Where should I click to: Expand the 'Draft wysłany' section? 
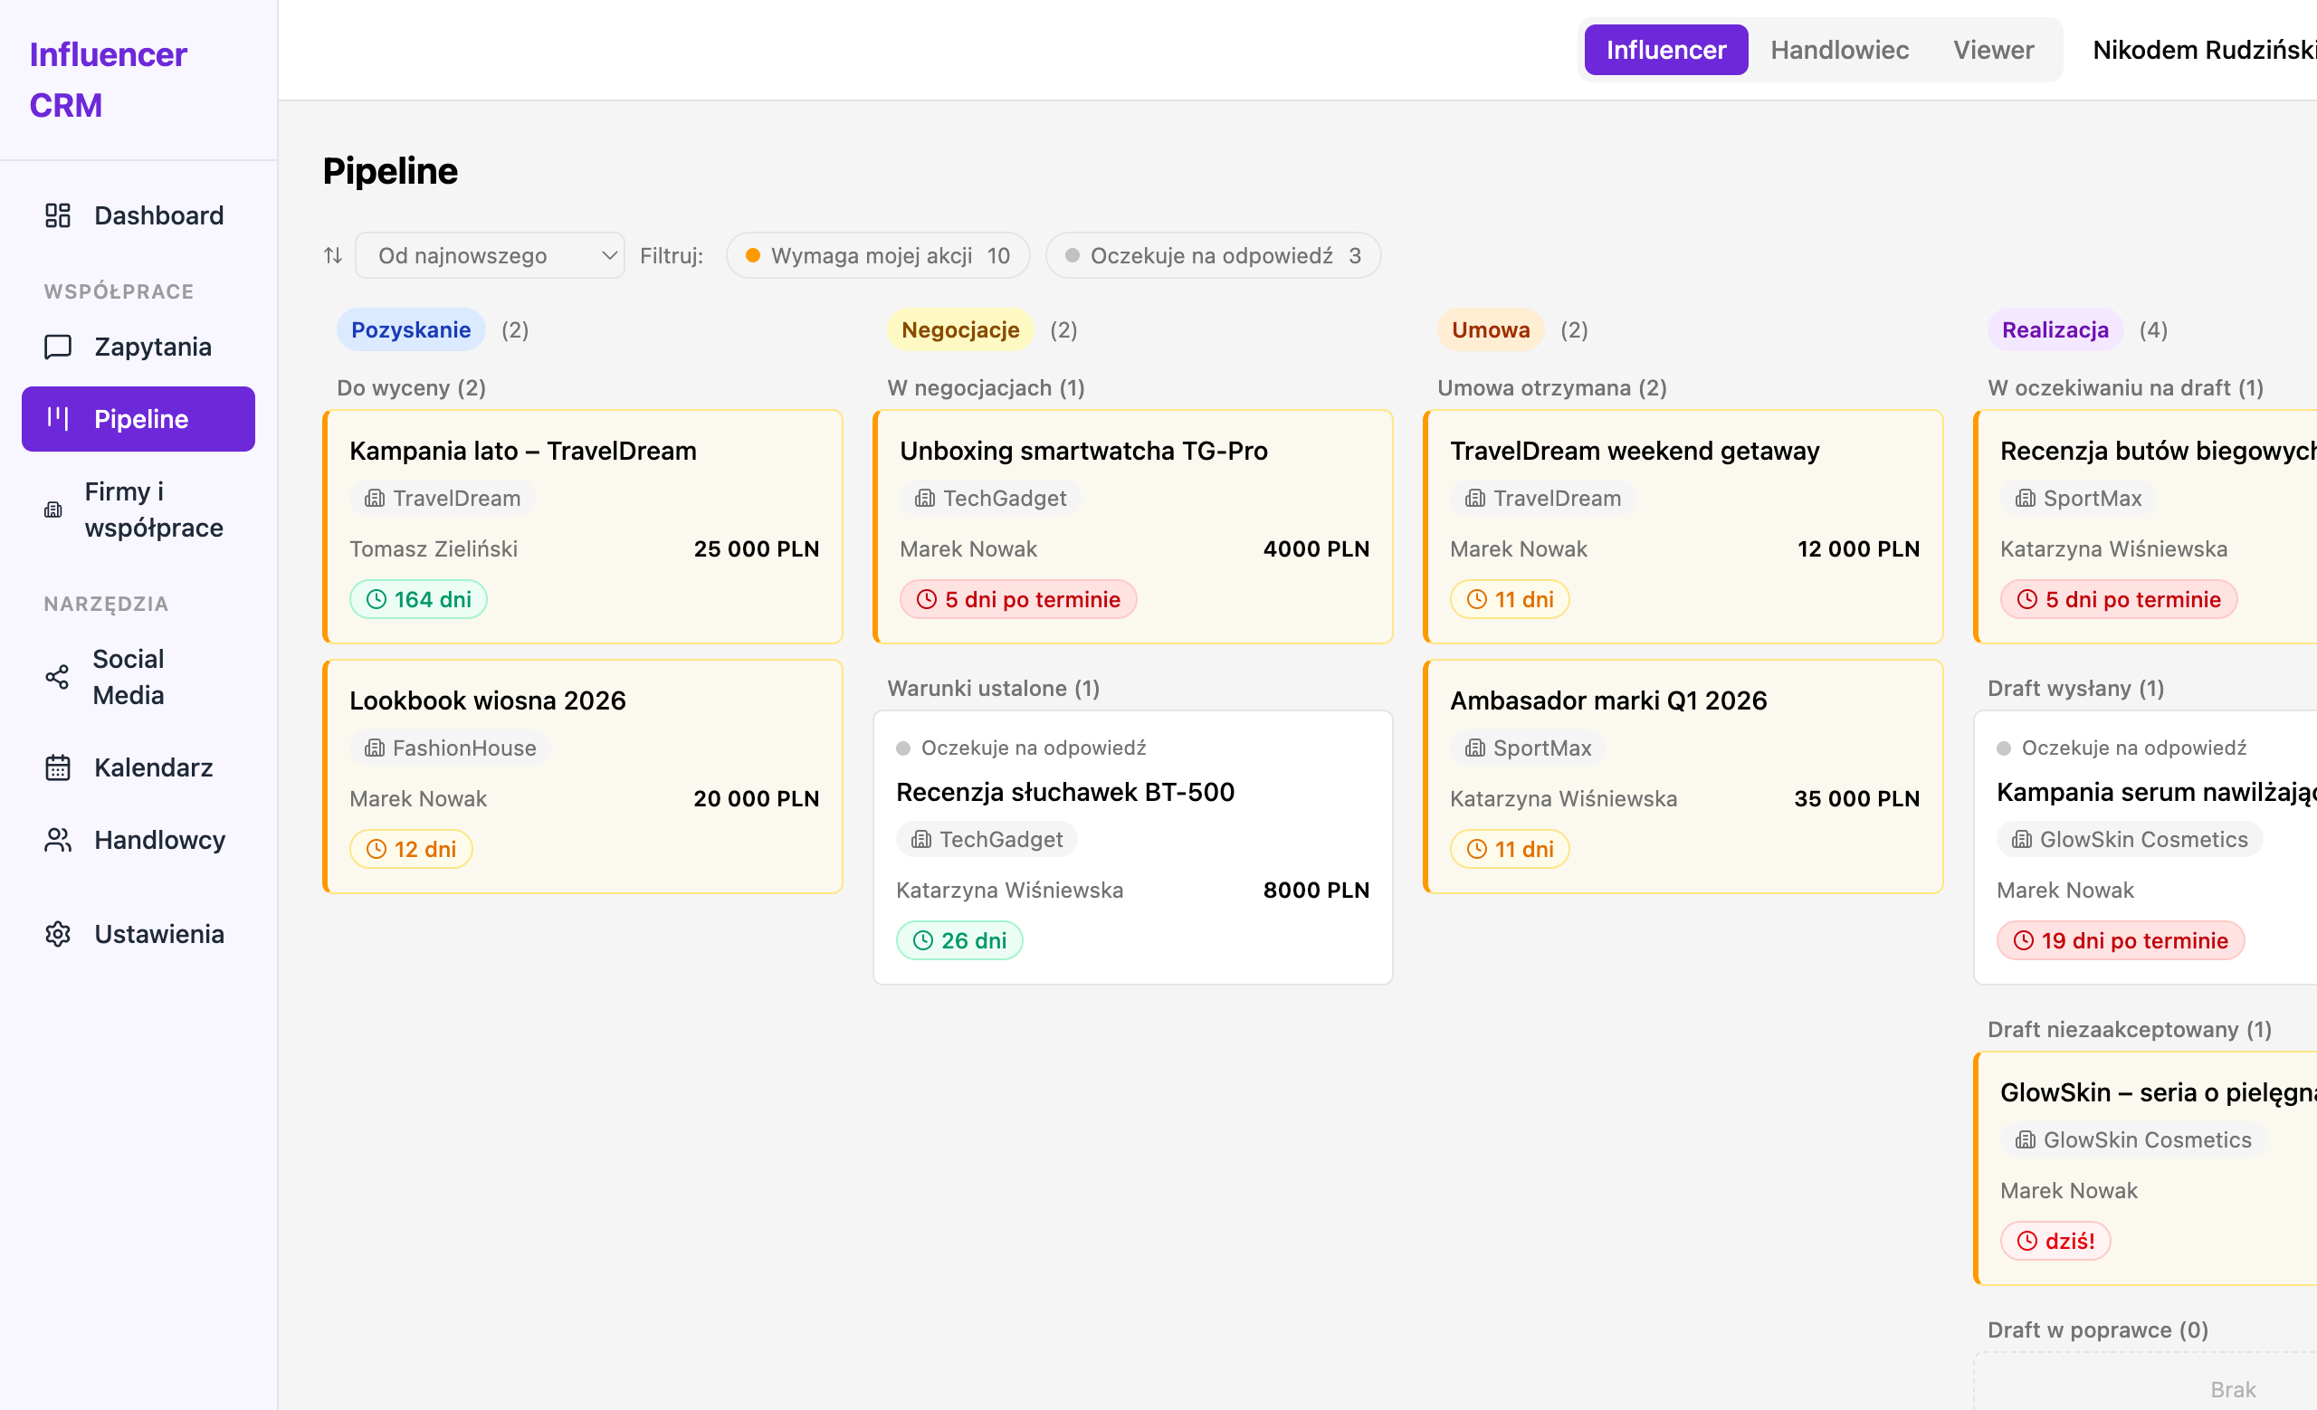tap(2074, 688)
